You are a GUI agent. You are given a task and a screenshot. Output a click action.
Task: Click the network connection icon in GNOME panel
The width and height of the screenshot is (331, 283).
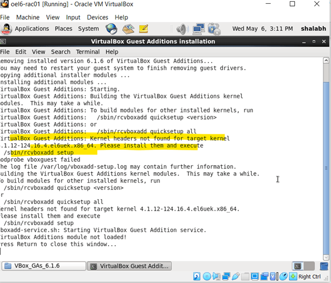[x=198, y=29]
